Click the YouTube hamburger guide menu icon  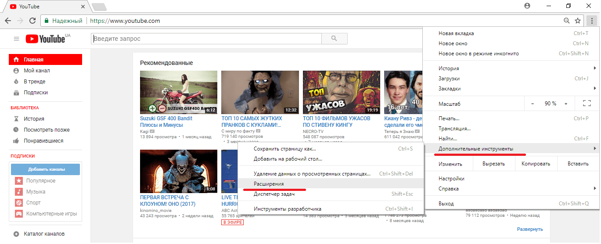17,39
